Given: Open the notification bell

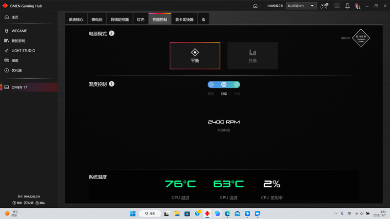Looking at the screenshot, I should click(x=348, y=6).
